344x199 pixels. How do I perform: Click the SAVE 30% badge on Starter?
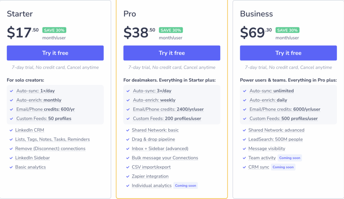(54, 30)
